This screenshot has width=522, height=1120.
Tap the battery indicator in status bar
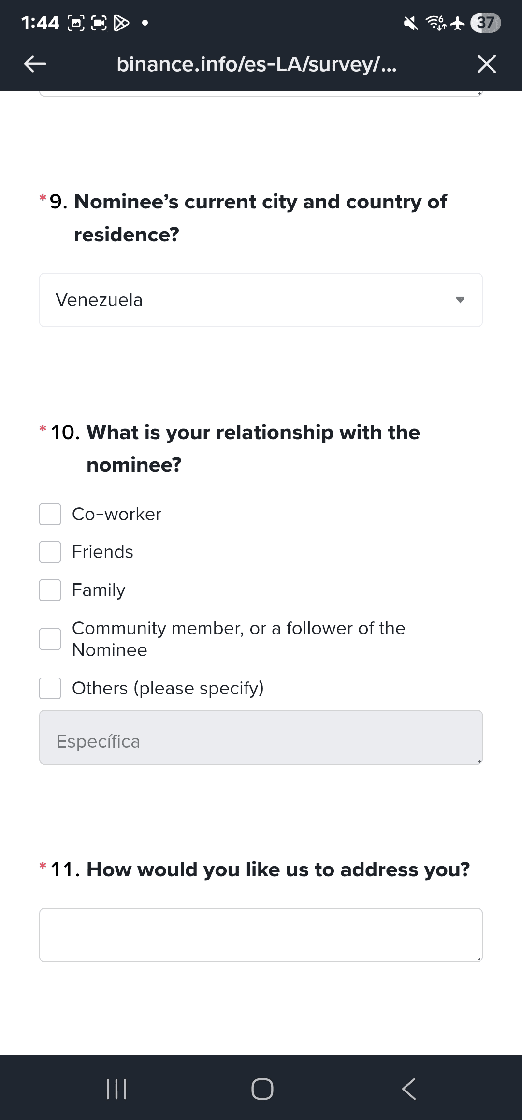(486, 23)
